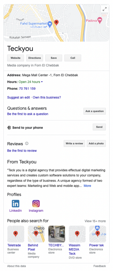Click Suggest an edit link
113x271 pixels.
[x=19, y=97]
